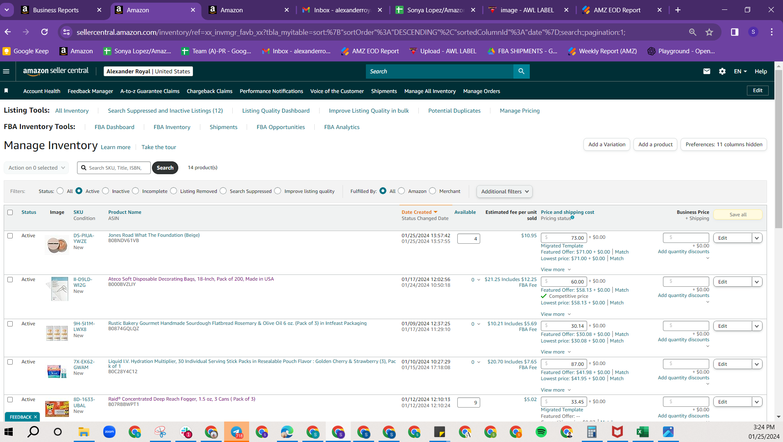This screenshot has width=783, height=442.
Task: Open Shipments in the top nav bar
Action: (384, 91)
